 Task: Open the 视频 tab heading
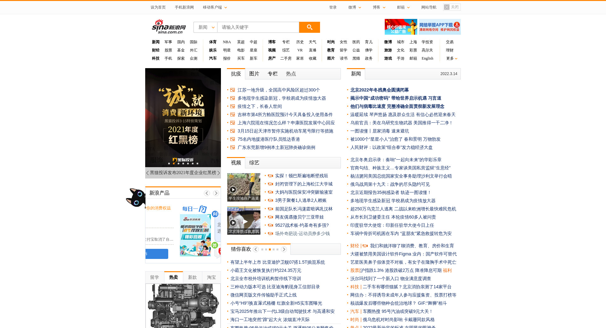(x=236, y=163)
